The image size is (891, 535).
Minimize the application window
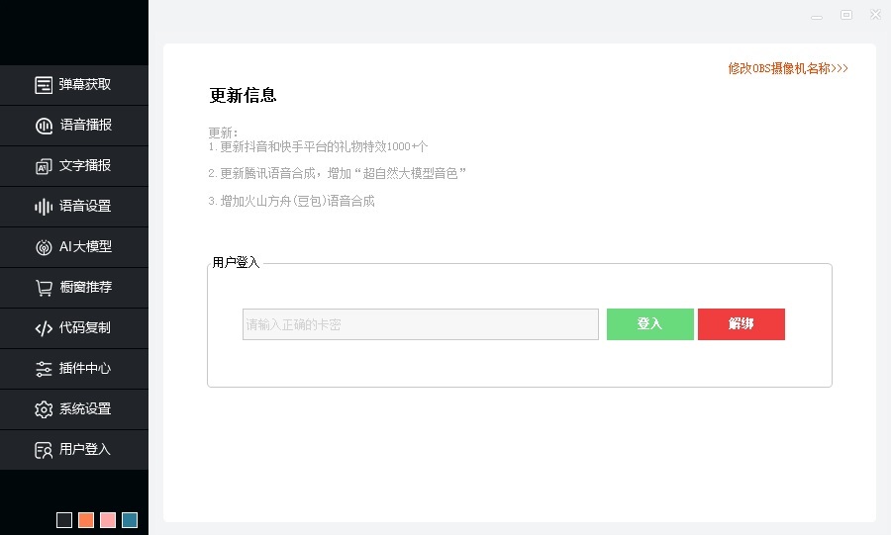tap(817, 16)
